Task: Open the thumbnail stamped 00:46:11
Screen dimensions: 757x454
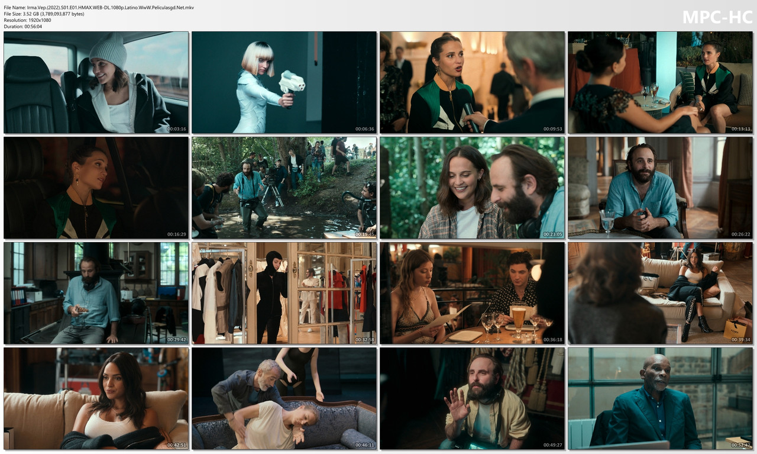Action: 284,398
